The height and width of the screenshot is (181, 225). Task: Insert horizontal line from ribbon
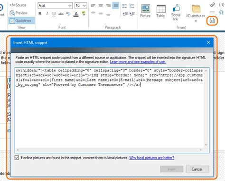tap(212, 12)
